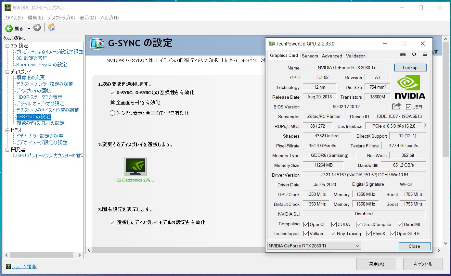Collapse the 開発者 tree node
Screen dimensions: 451x276
click(7, 150)
